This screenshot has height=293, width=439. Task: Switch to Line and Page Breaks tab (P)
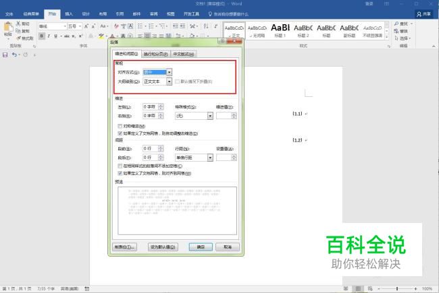coord(155,54)
